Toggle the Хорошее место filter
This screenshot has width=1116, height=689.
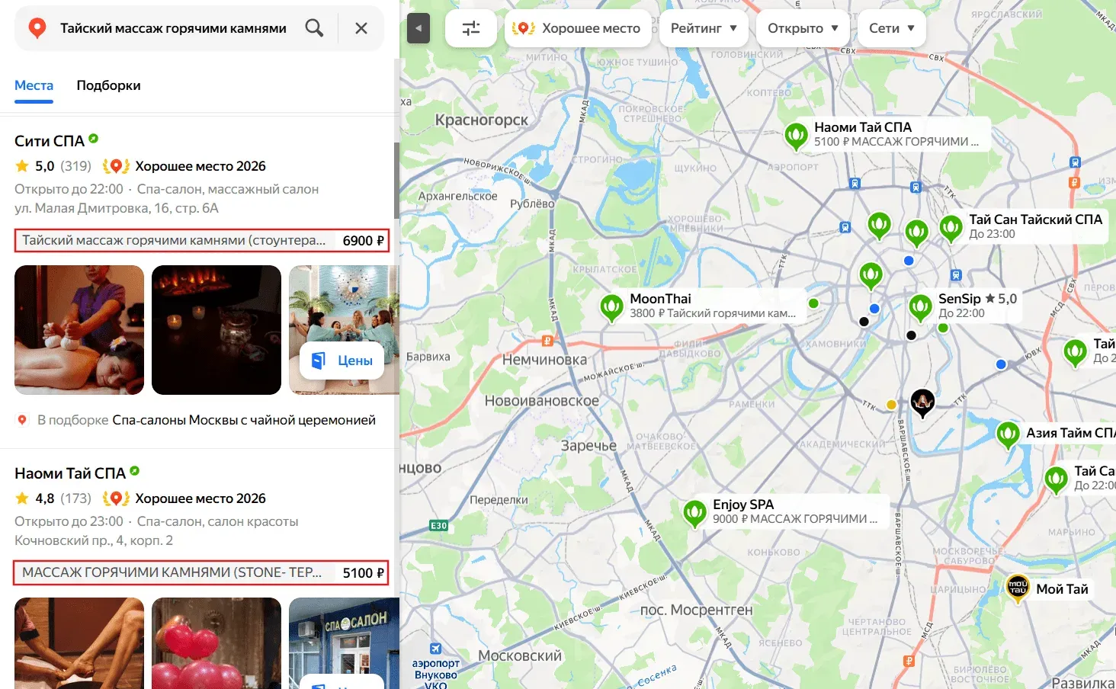[x=578, y=28]
